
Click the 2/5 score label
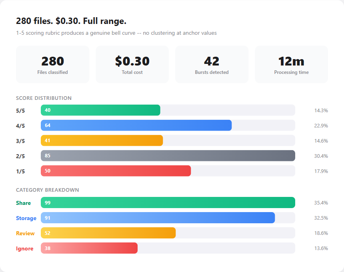tap(20, 156)
